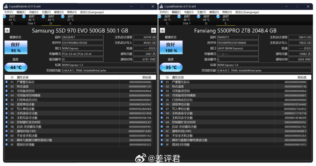Open 帮助(H) menu in left window
The height and width of the screenshot is (166, 316).
pyautogui.click(x=72, y=12)
